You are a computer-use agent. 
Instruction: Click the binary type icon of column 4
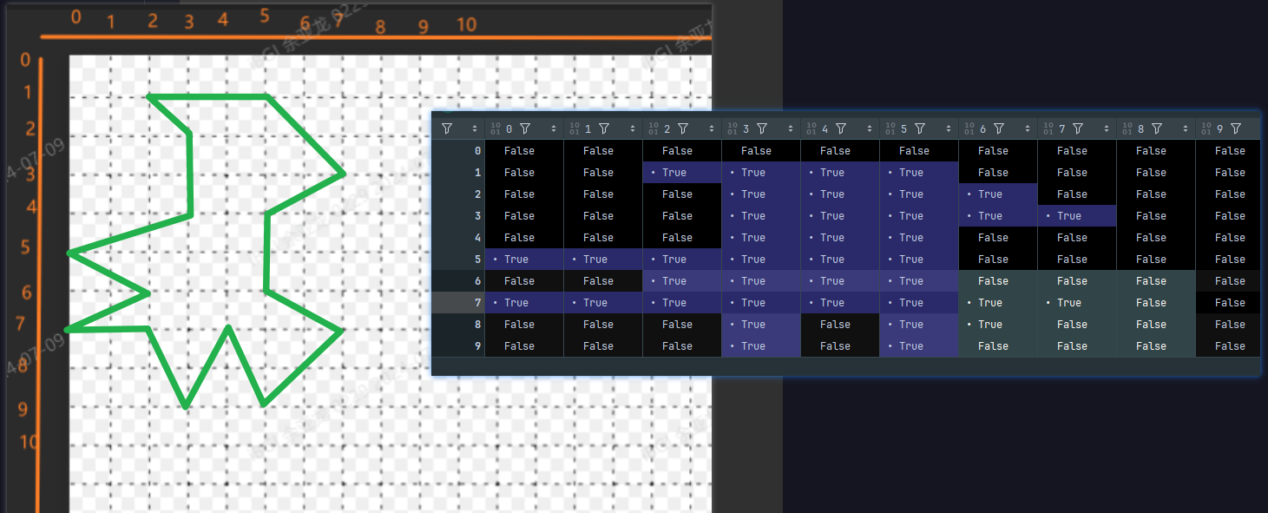[811, 128]
